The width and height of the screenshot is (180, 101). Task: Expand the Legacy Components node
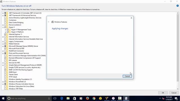[3, 42]
